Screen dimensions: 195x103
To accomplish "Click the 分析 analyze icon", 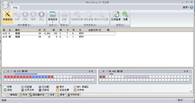I will (17, 14).
